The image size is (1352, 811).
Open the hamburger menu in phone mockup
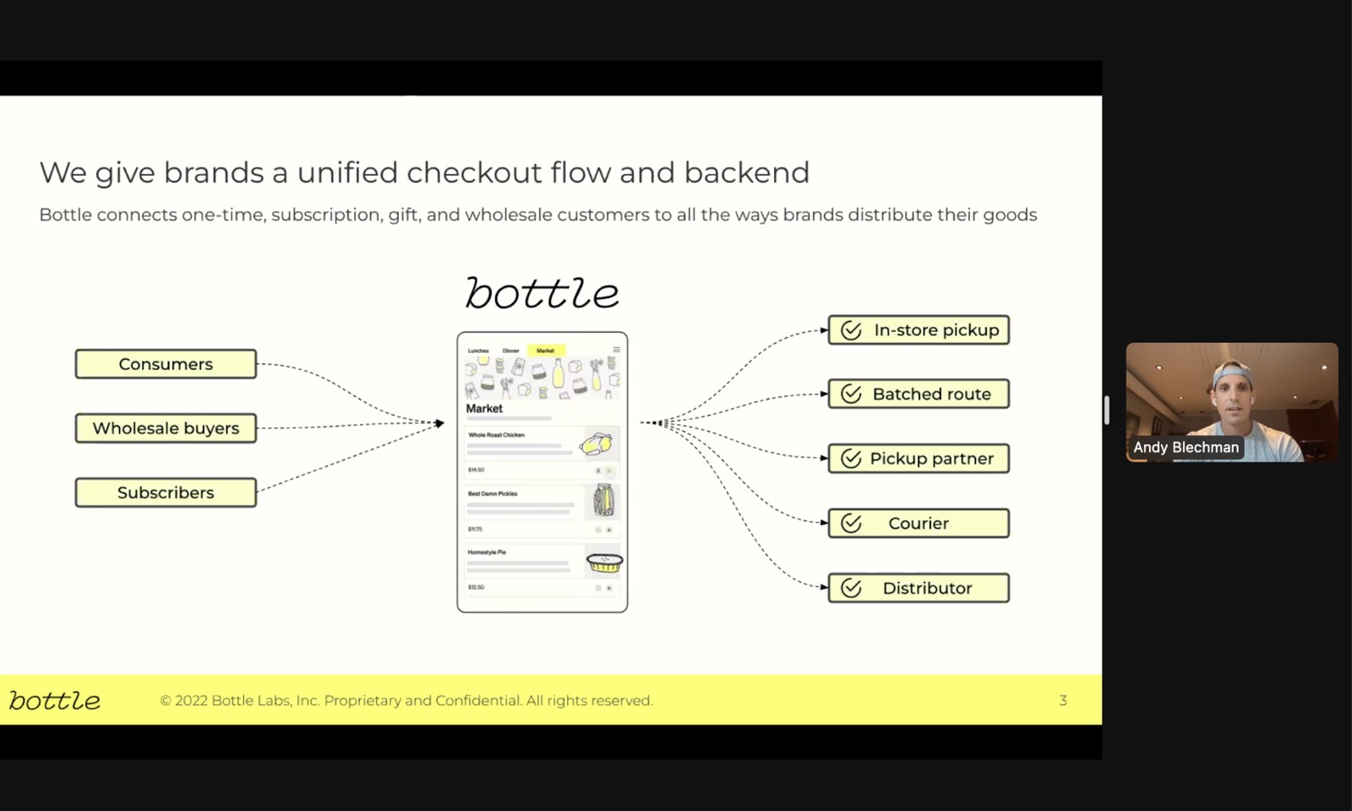click(616, 350)
